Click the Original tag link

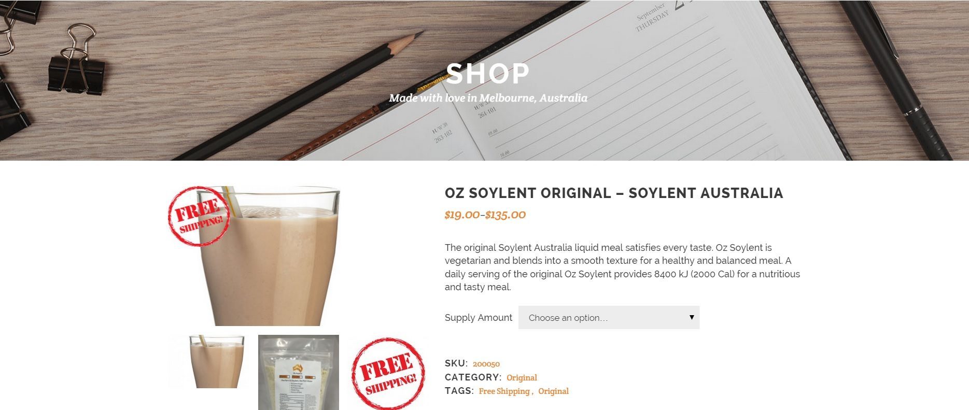553,391
